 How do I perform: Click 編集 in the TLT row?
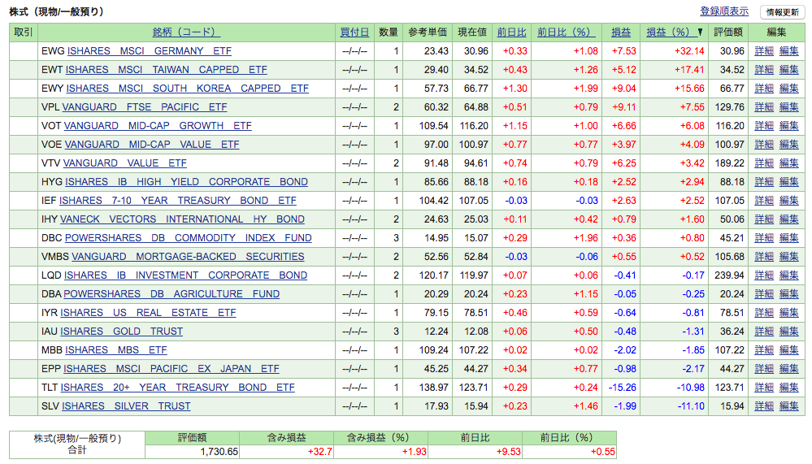click(x=788, y=388)
